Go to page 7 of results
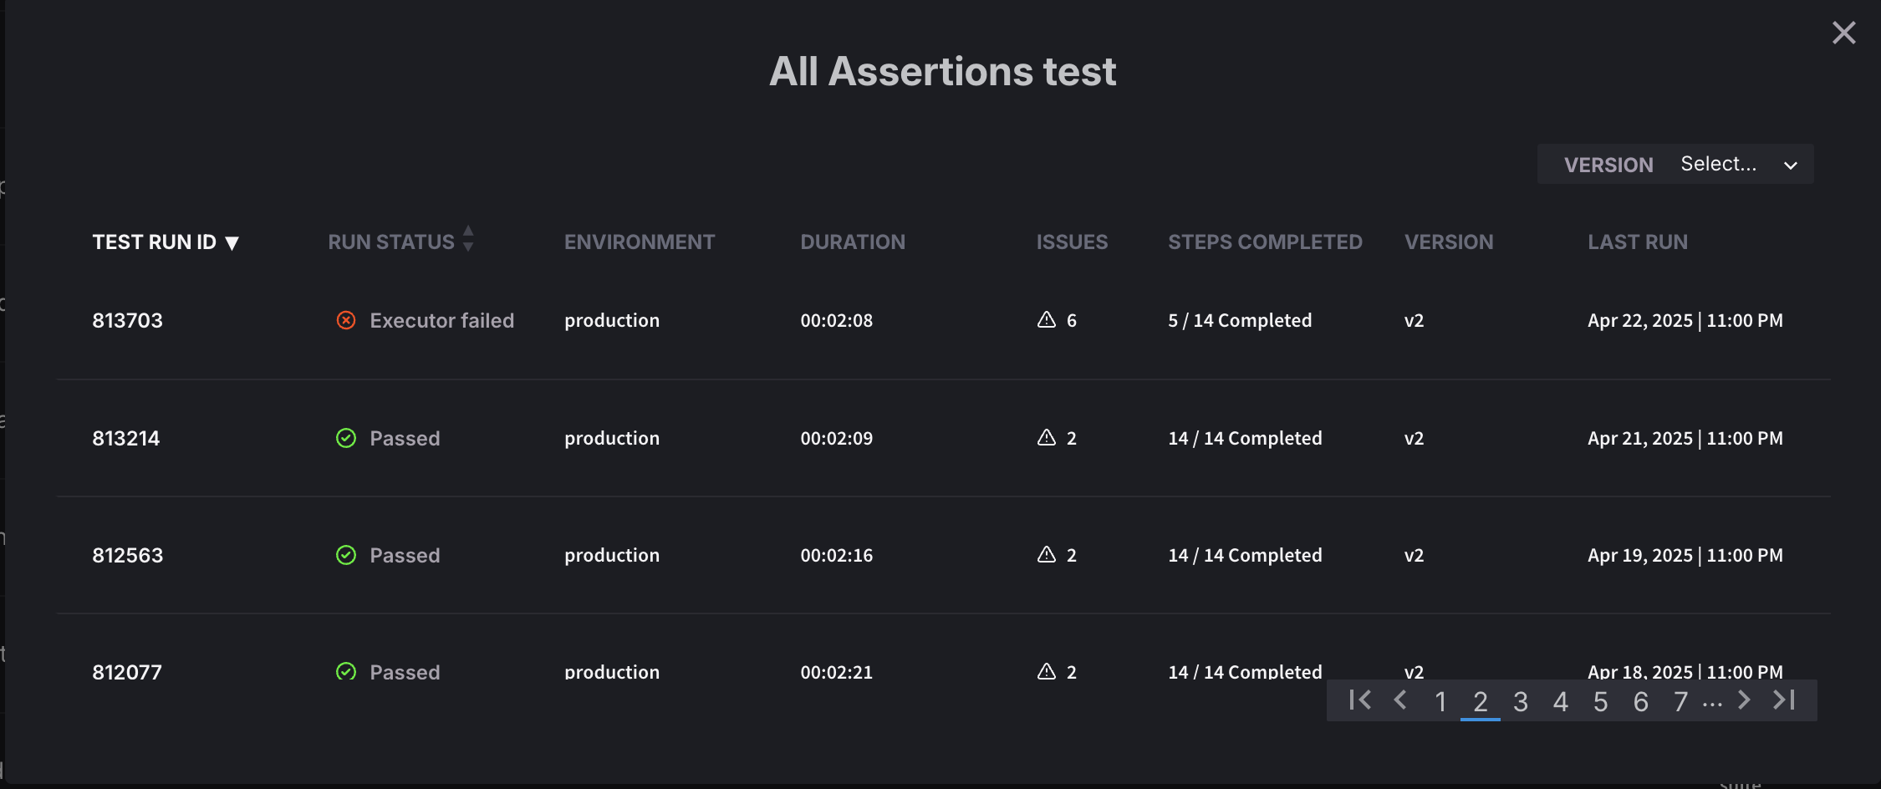Viewport: 1881px width, 789px height. (x=1681, y=702)
